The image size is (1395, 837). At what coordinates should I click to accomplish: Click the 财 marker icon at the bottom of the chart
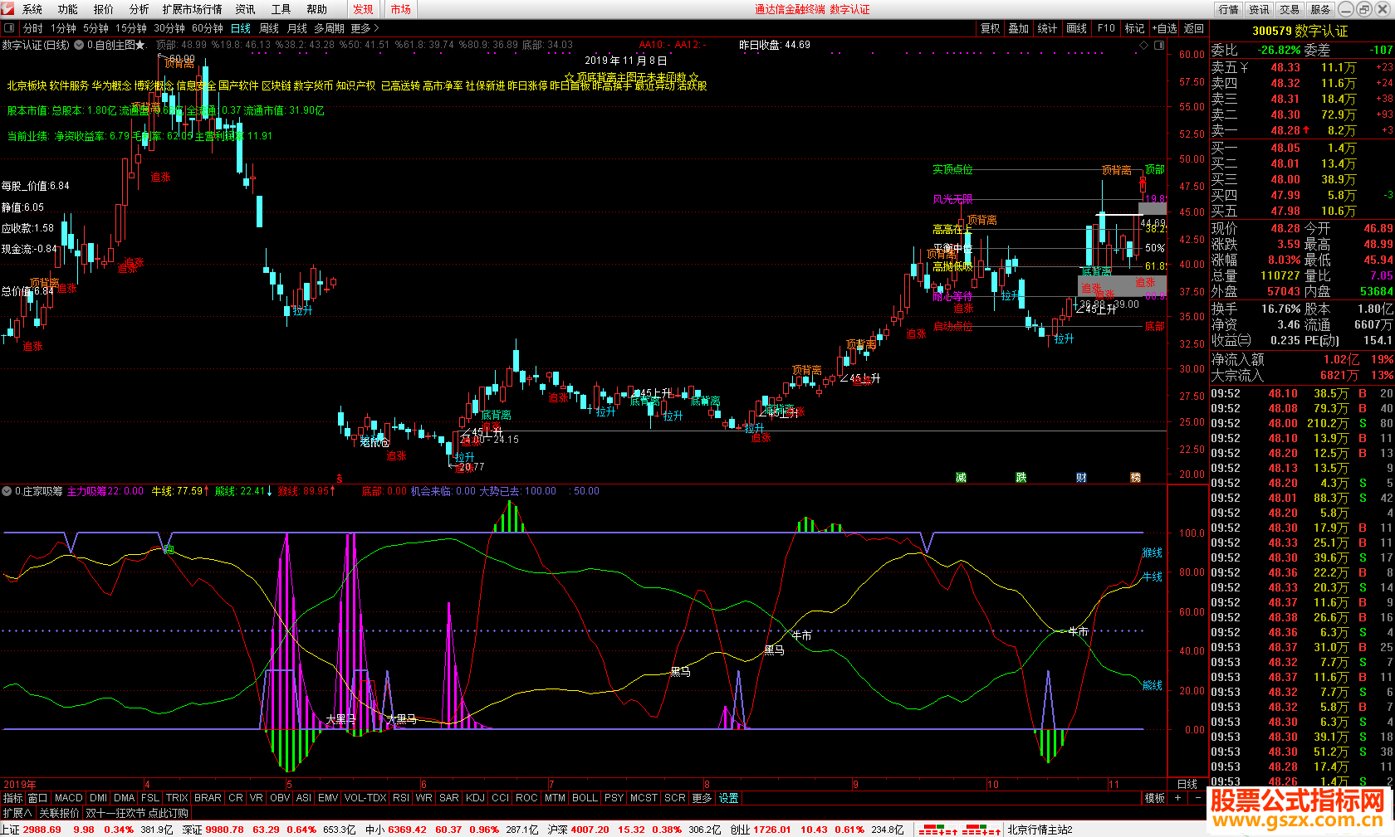pos(1081,477)
